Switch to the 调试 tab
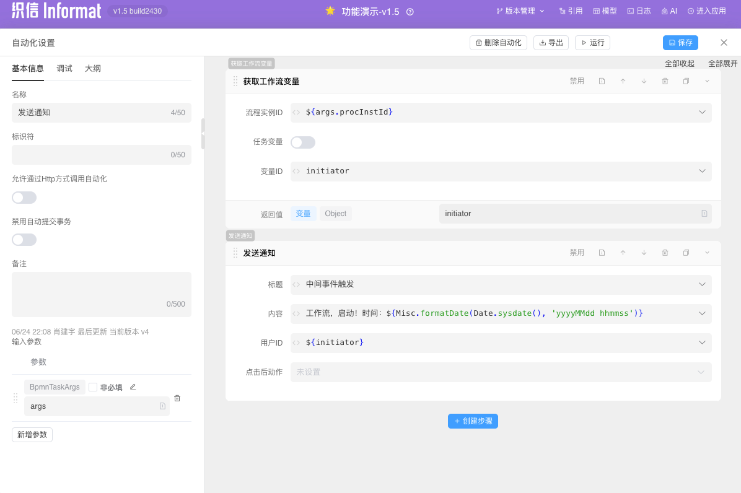Image resolution: width=741 pixels, height=493 pixels. point(64,69)
